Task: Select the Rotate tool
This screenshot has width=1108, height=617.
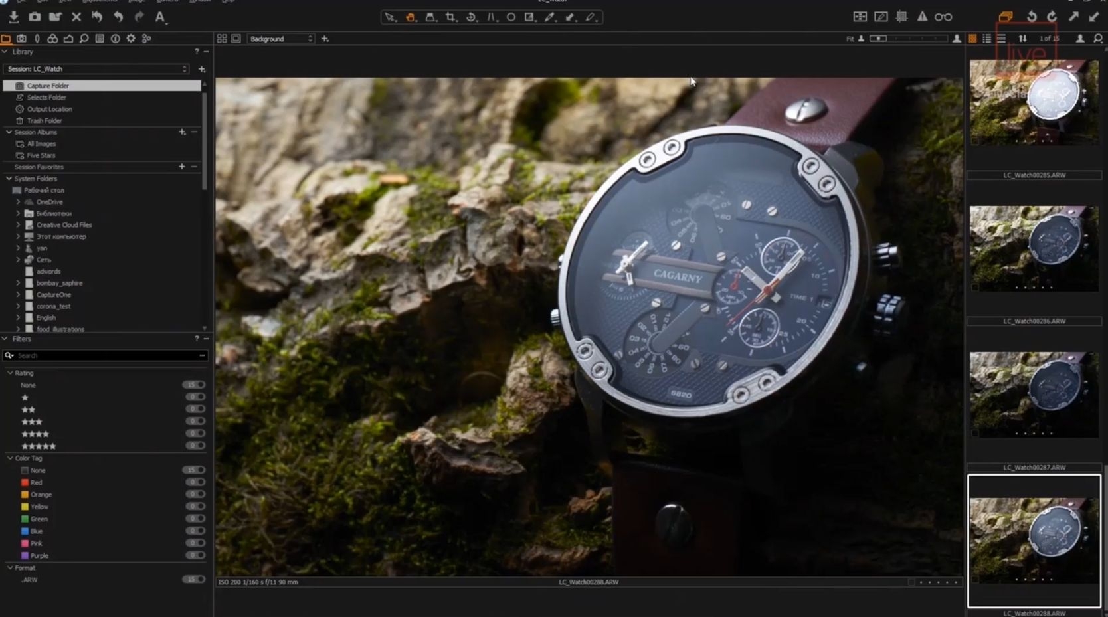Action: coord(471,17)
